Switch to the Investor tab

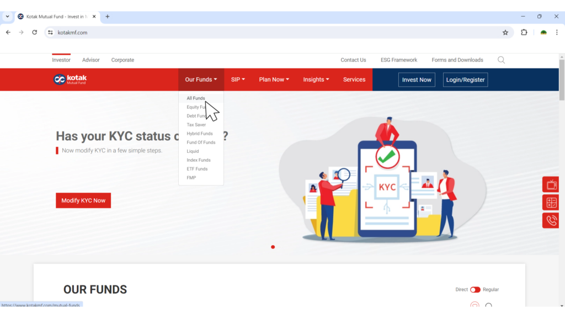[61, 60]
